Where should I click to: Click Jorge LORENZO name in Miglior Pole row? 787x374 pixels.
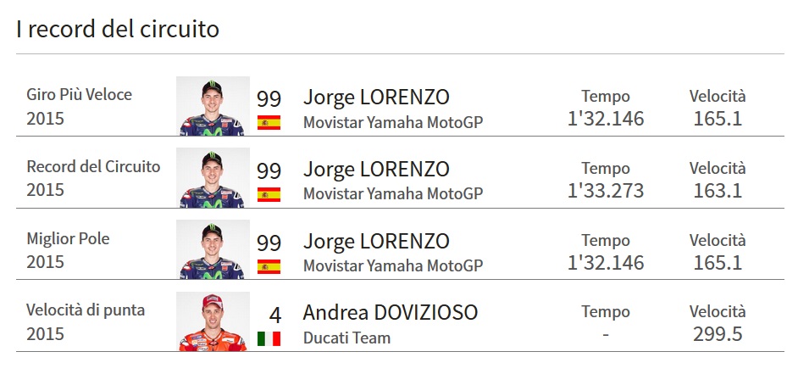[376, 241]
